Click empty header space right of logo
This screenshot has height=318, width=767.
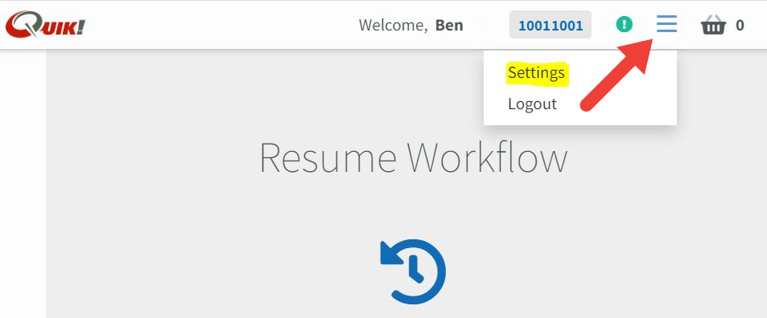[221, 24]
